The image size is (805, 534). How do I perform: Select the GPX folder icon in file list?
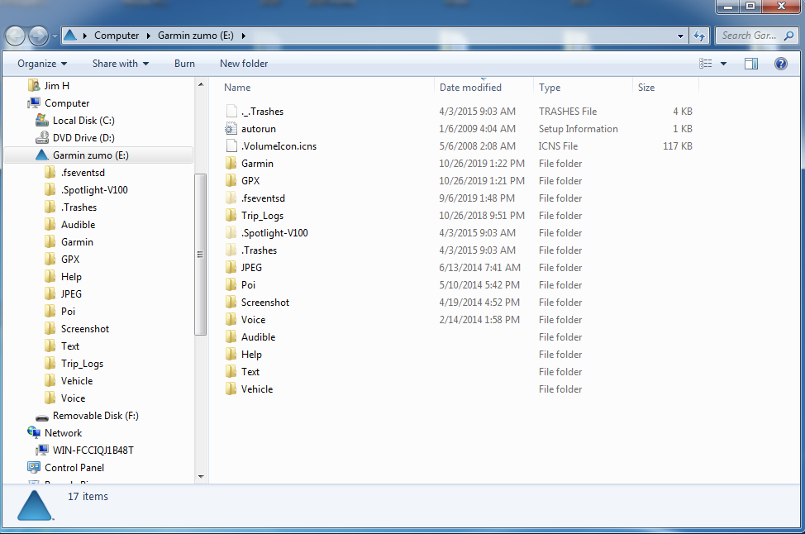(231, 181)
